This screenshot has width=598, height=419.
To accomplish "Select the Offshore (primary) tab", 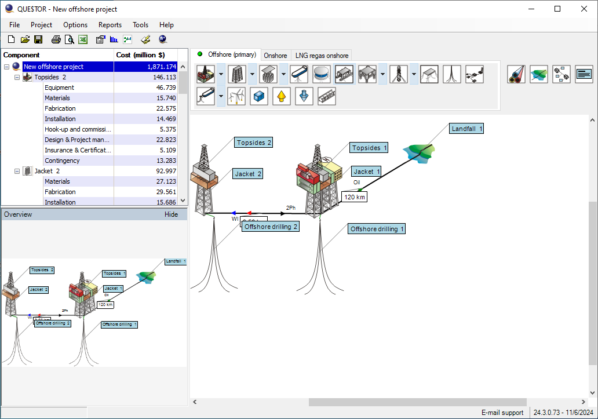I will pos(226,54).
